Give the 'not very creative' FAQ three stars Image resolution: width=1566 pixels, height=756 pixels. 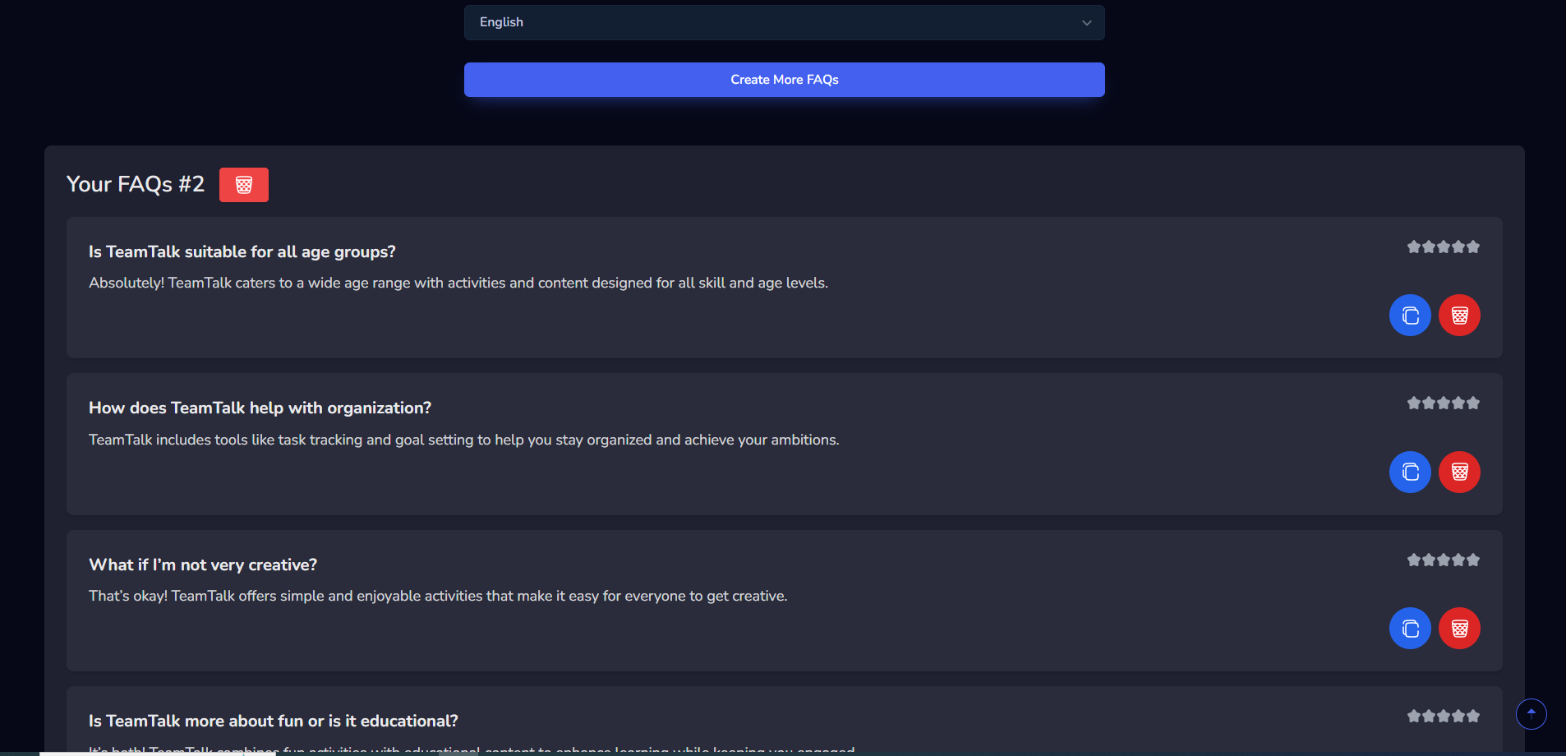[1444, 560]
